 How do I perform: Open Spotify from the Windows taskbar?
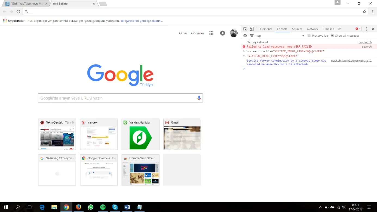click(103, 207)
